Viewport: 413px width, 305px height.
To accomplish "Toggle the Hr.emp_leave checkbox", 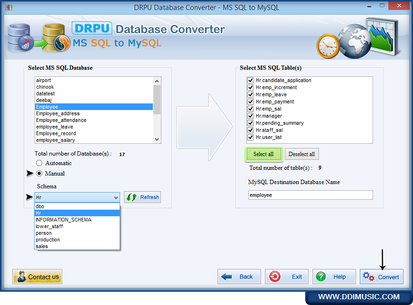I will pos(251,94).
